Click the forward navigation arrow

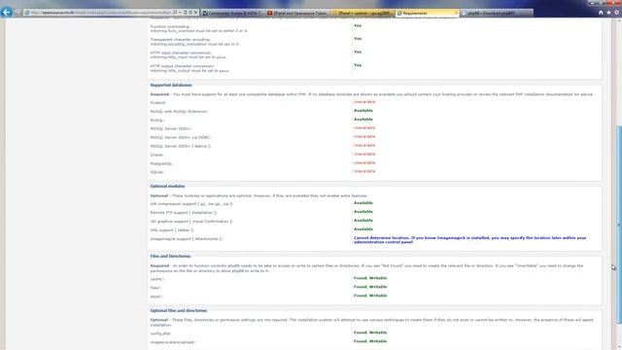[x=17, y=13]
